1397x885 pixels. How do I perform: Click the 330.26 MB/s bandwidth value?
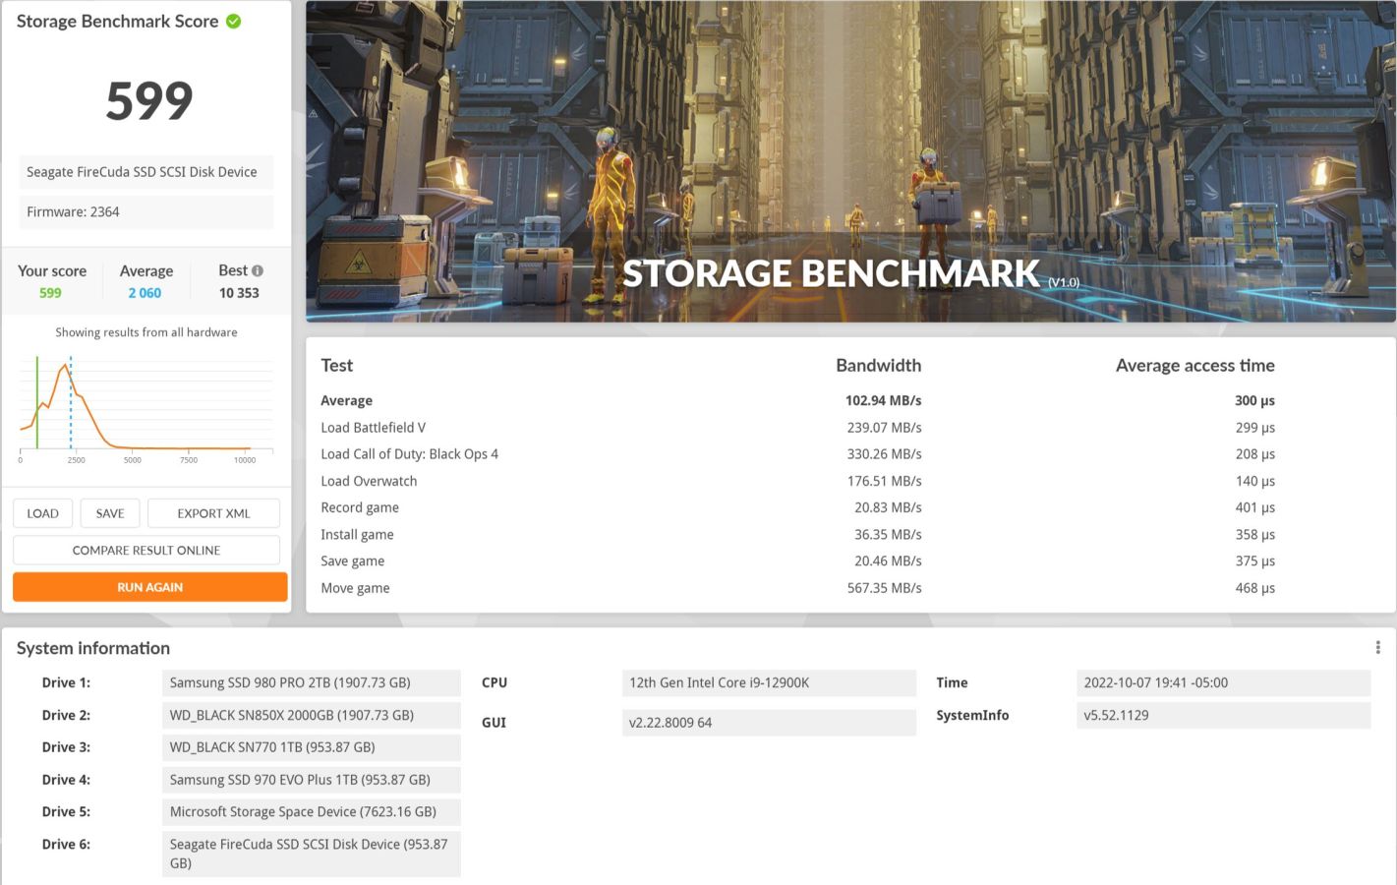click(x=884, y=454)
